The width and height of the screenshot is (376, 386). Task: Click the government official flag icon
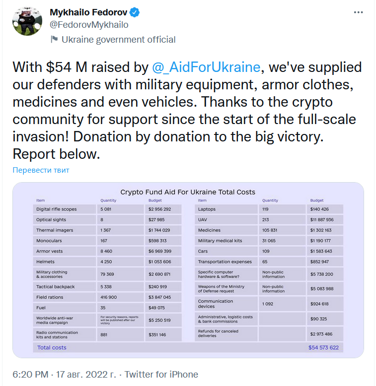(x=54, y=40)
